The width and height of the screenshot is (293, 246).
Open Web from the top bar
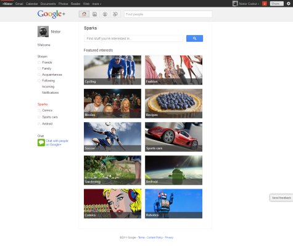[86, 4]
